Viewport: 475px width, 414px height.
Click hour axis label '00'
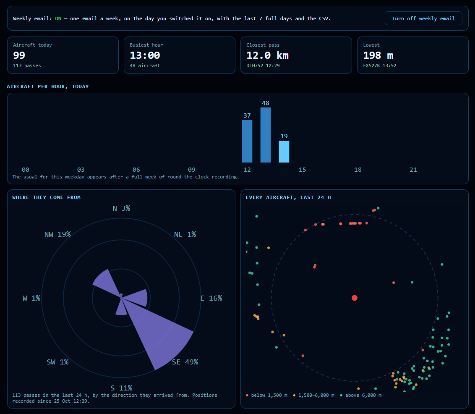(x=26, y=170)
